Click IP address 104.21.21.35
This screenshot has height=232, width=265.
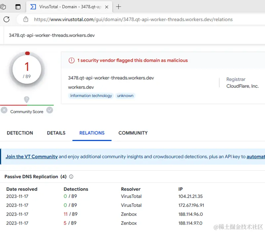click(191, 196)
